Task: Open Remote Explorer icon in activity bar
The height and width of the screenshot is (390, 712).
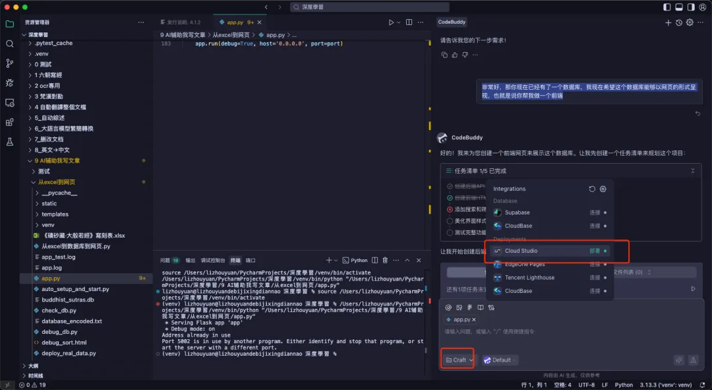Action: (9, 103)
